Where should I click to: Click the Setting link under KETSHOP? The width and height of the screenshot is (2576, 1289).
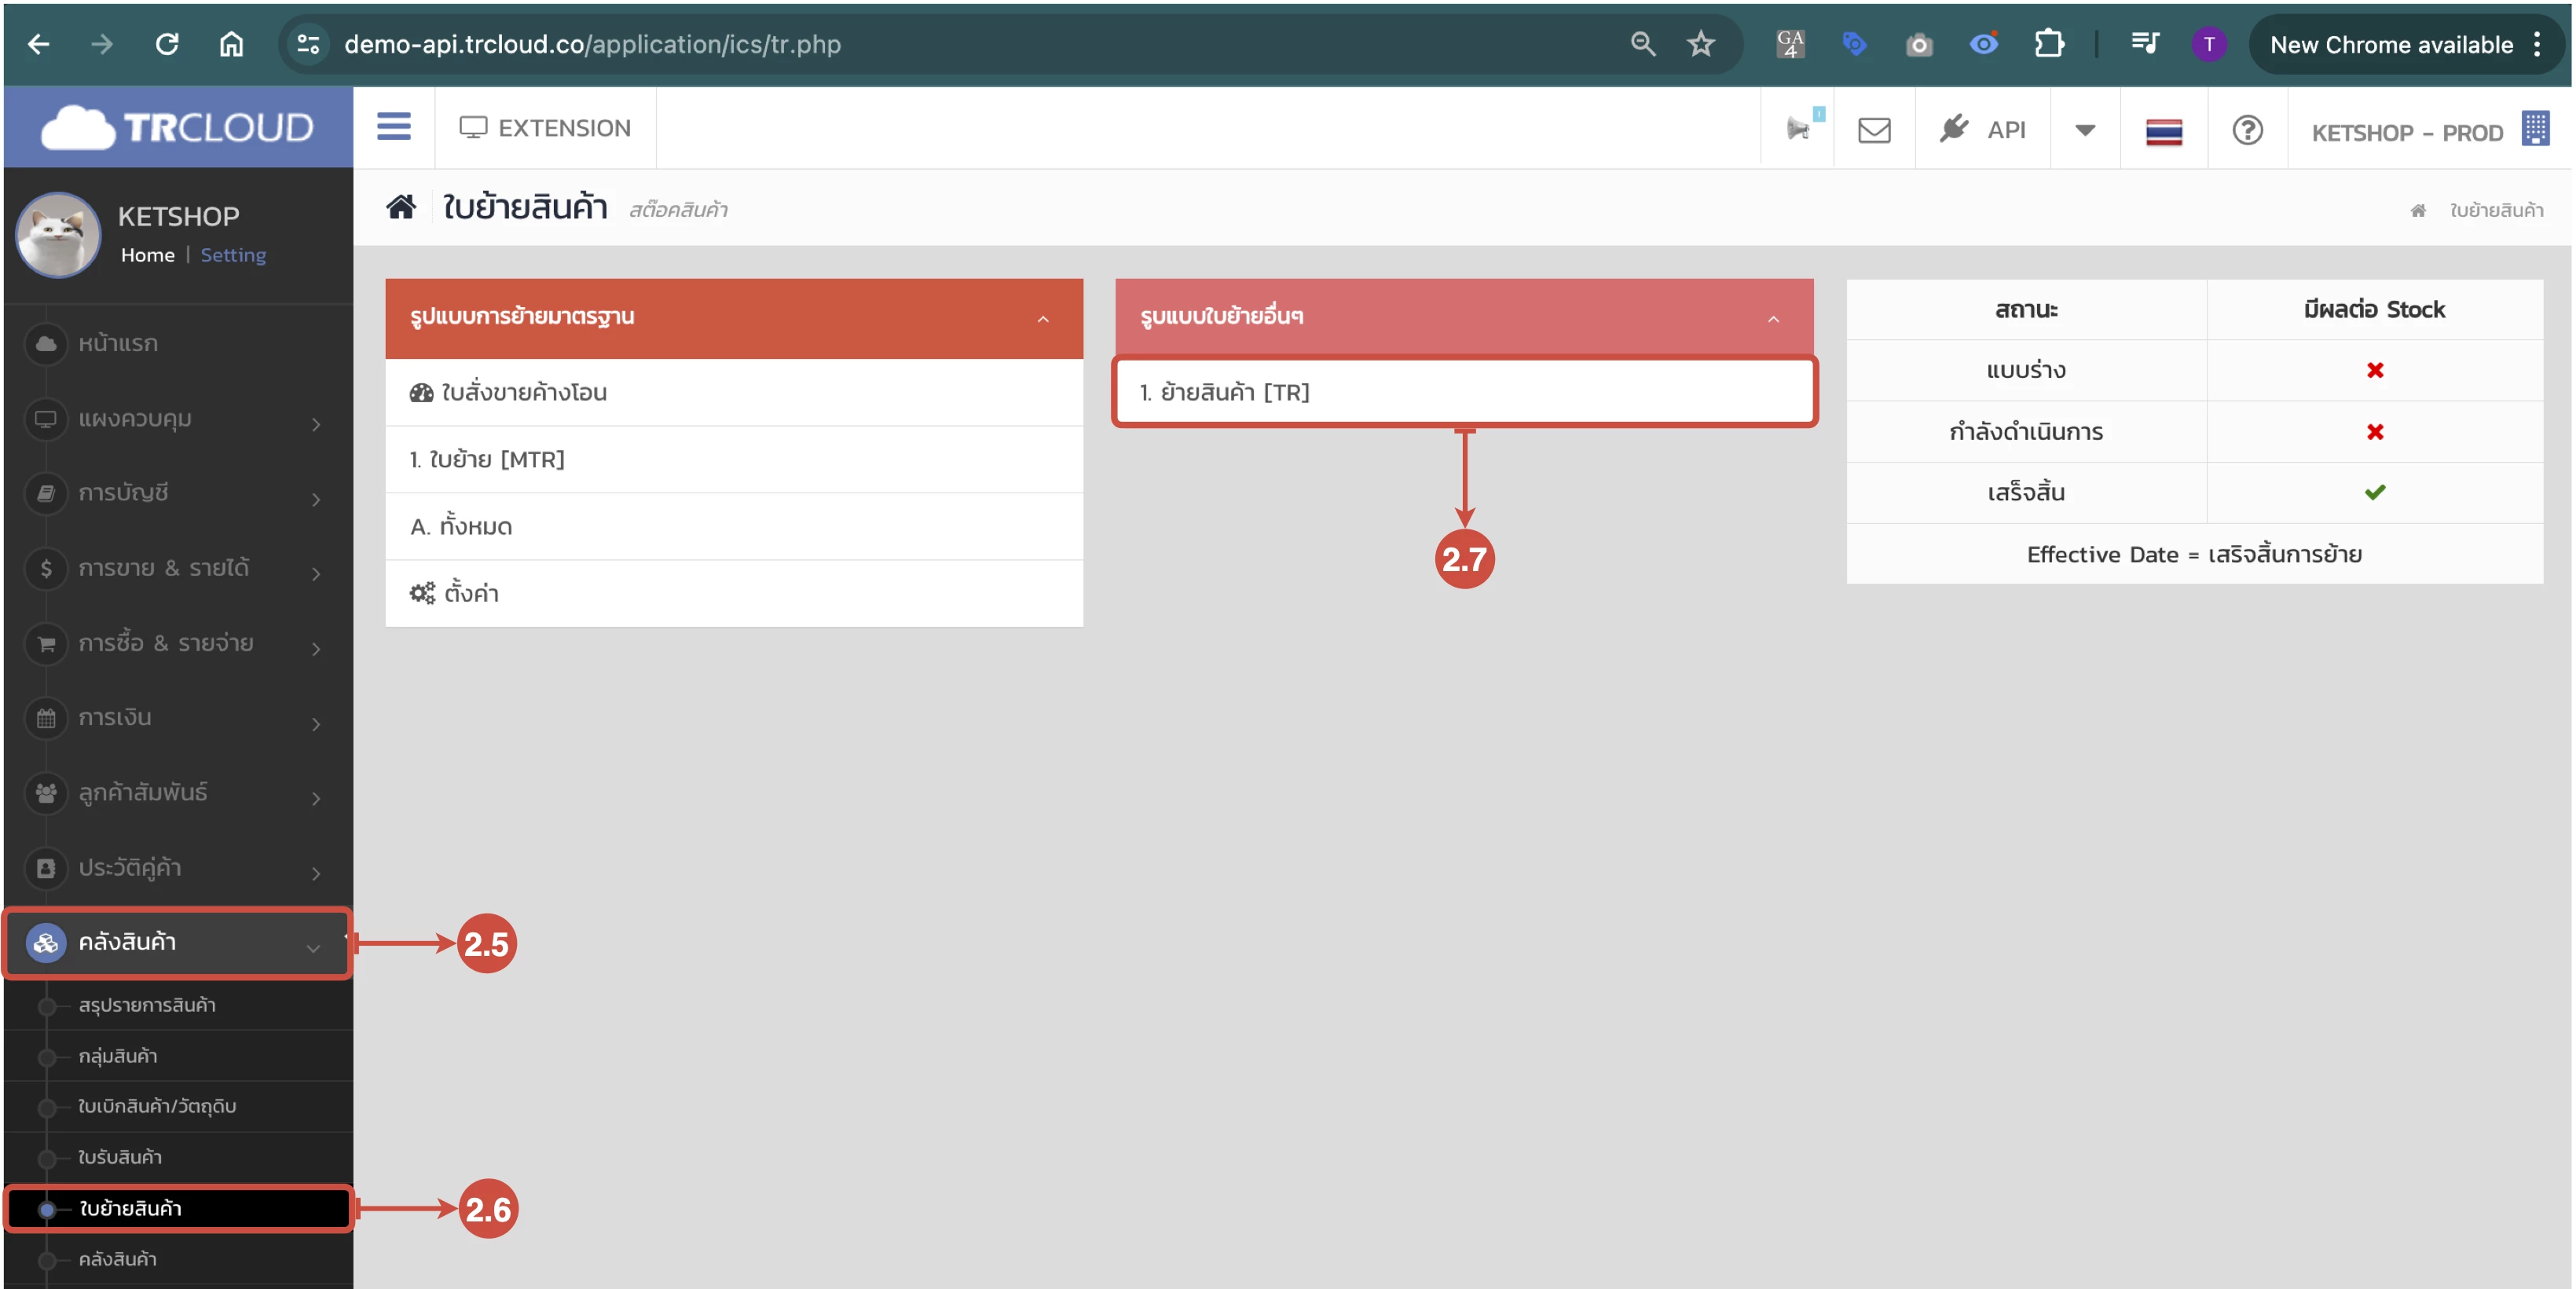(x=233, y=255)
